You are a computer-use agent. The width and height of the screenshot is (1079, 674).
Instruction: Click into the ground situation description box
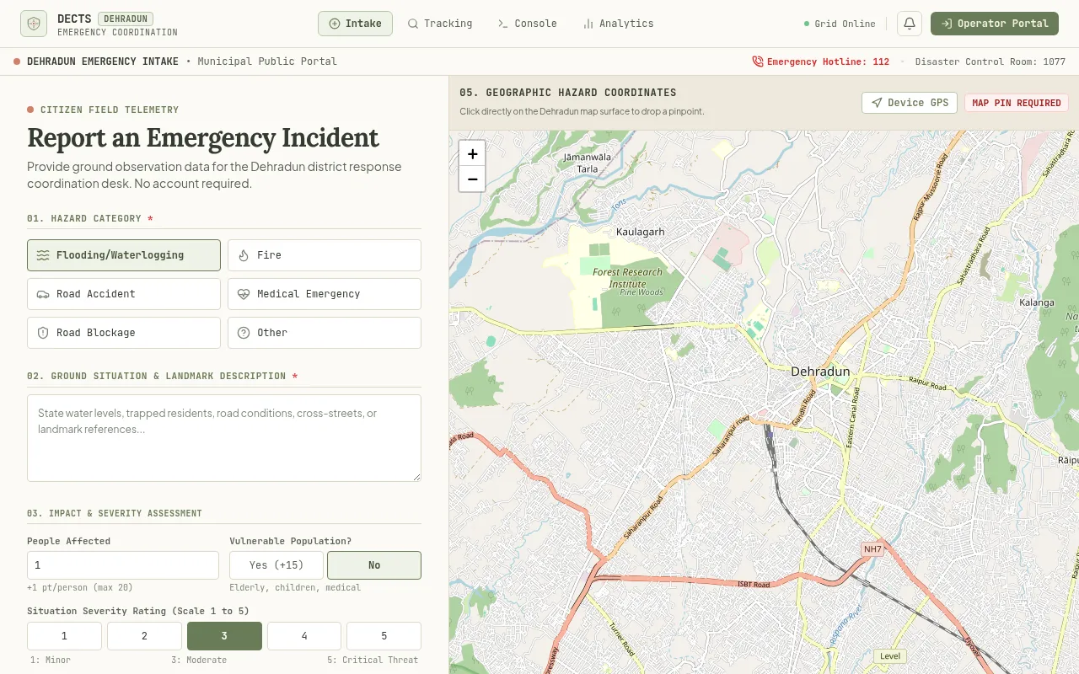pyautogui.click(x=224, y=438)
